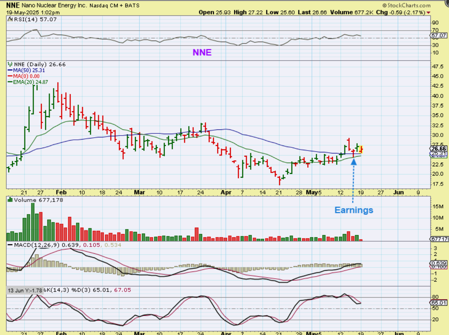Click the 47.5 price axis label
Screen dimensions: 449x335
[437, 66]
